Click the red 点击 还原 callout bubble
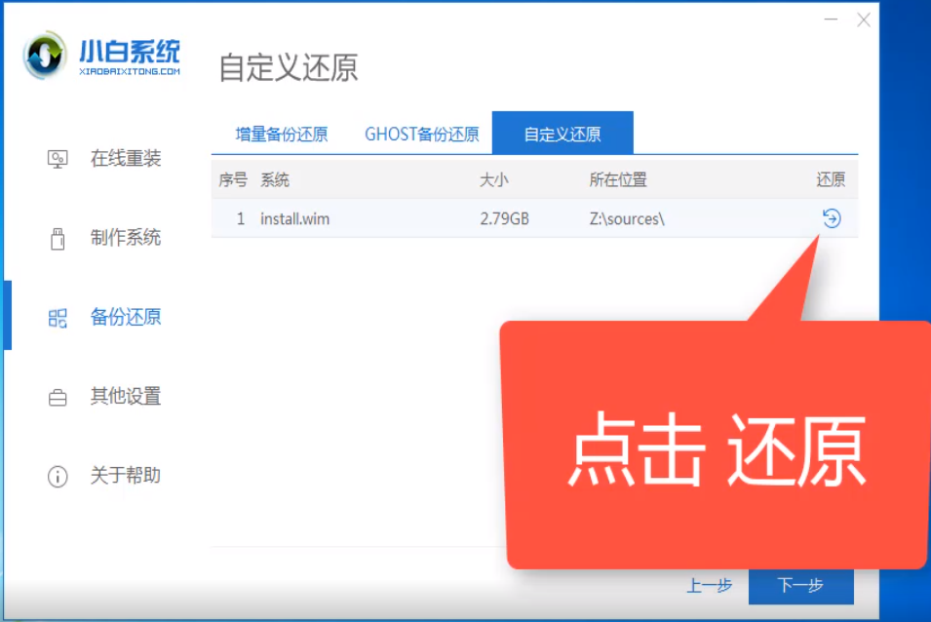 [x=717, y=444]
